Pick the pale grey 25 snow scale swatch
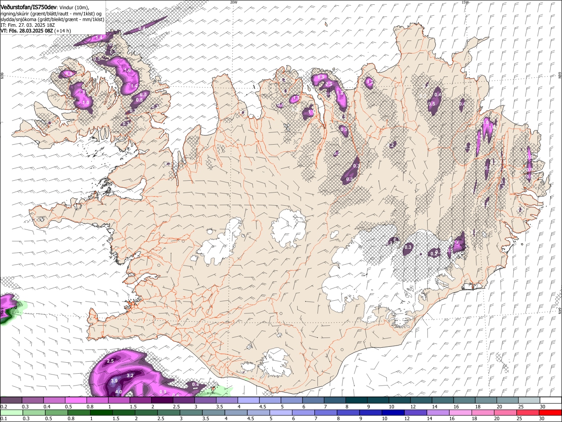The height and width of the screenshot is (422, 562). (x=529, y=400)
